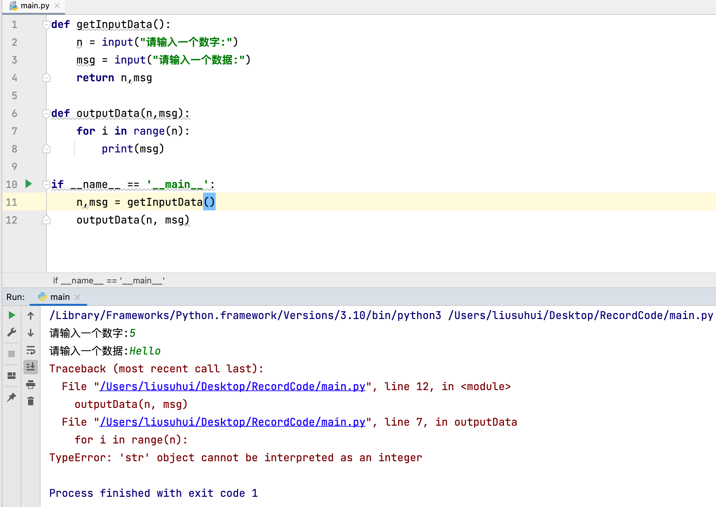Viewport: 716px width, 507px height.
Task: Click the Python file icon on main.py tab
Action: [14, 6]
